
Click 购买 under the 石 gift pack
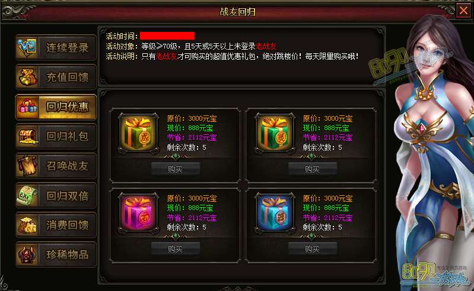[x=176, y=249]
